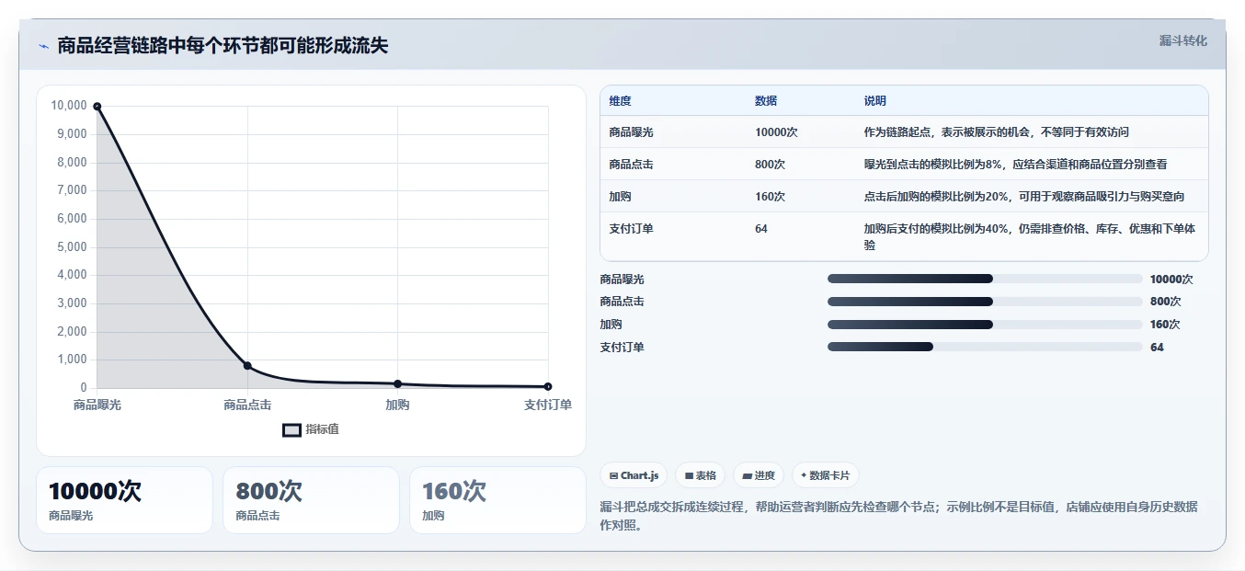Click the 指标值 legend color box

(x=291, y=430)
